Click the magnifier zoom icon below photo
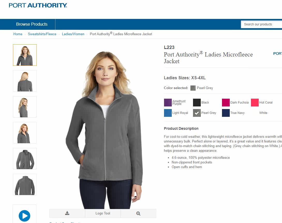The image size is (282, 223). click(138, 213)
